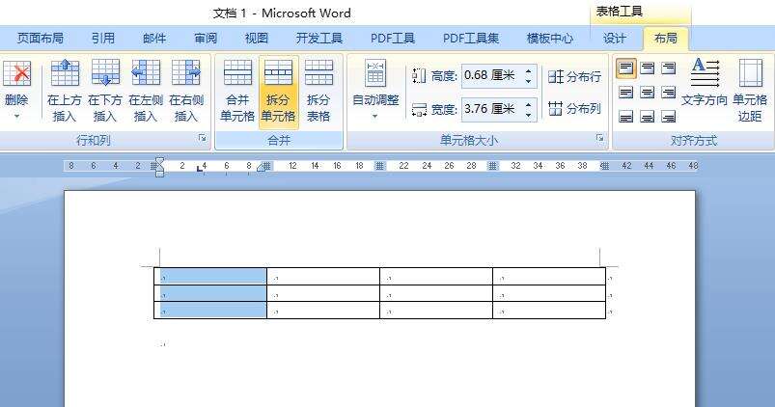Align cell text bottom center
This screenshot has width=775, height=407.
click(647, 117)
